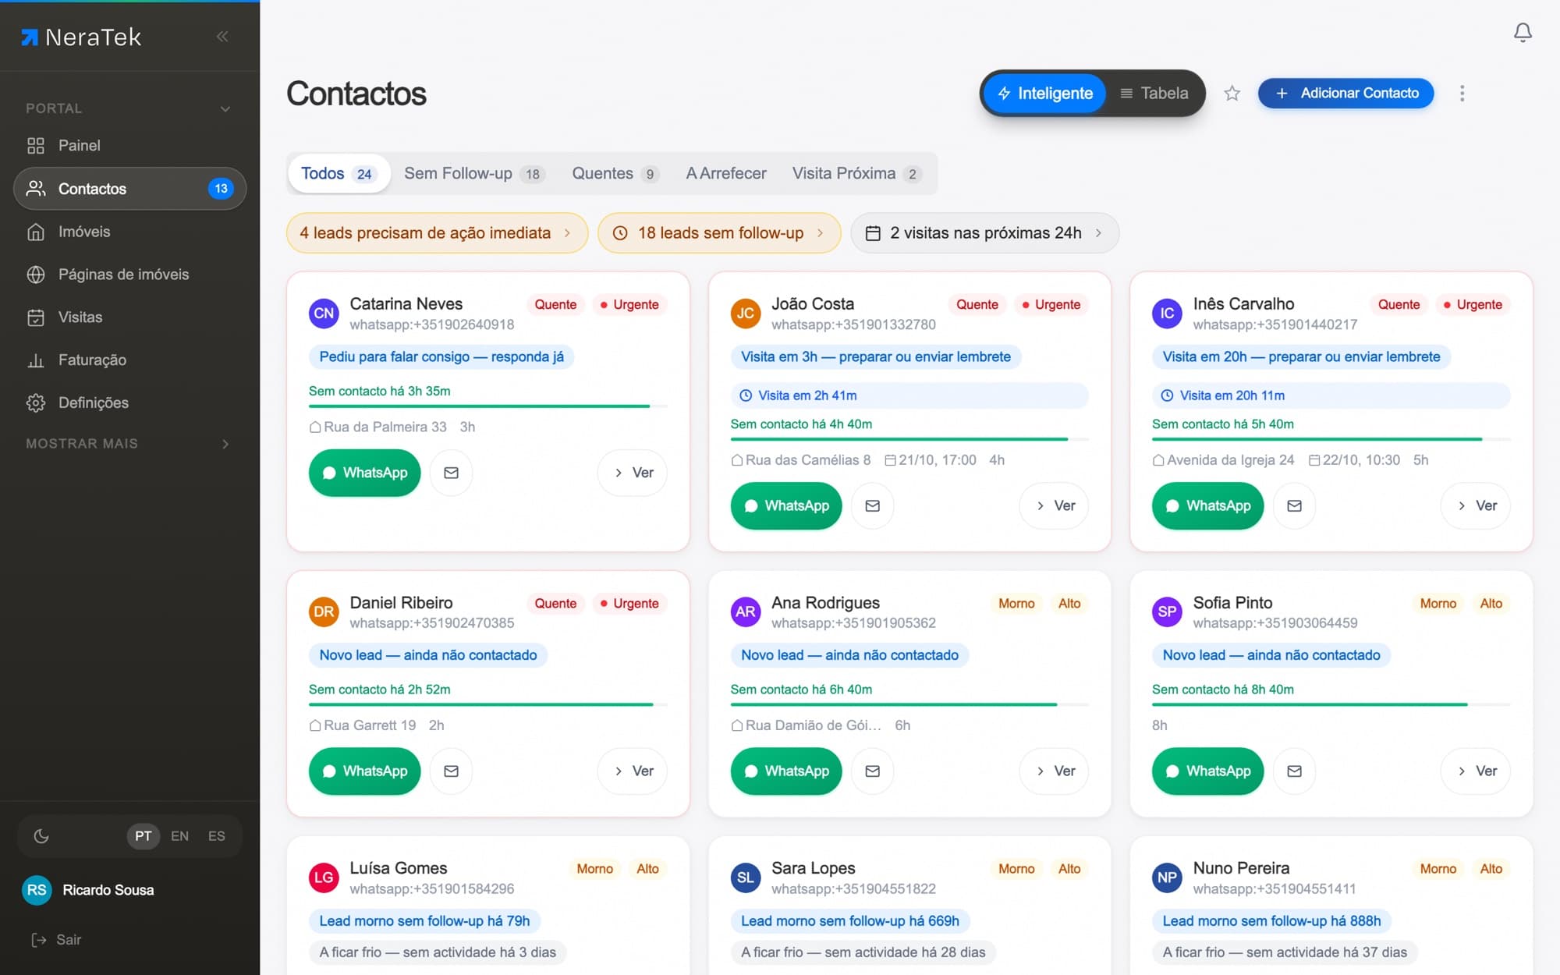The image size is (1560, 975).
Task: Mark page as favorite with star icon
Action: (x=1232, y=94)
